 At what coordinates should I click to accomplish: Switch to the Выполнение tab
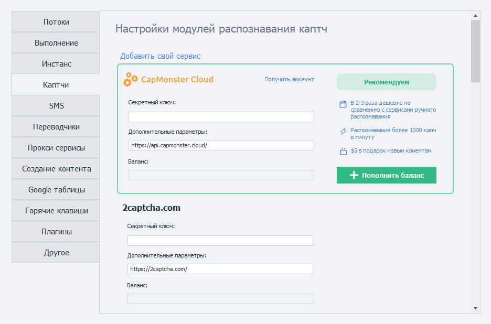56,43
